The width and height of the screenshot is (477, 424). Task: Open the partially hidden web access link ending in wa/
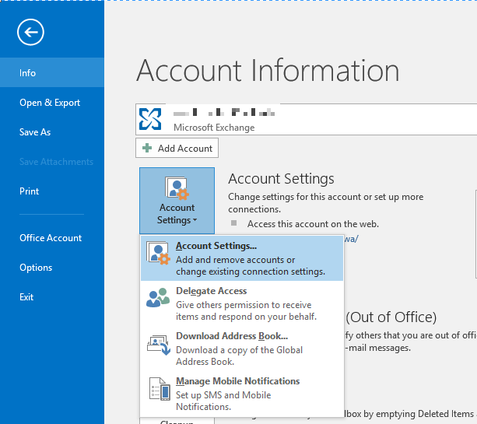[351, 239]
